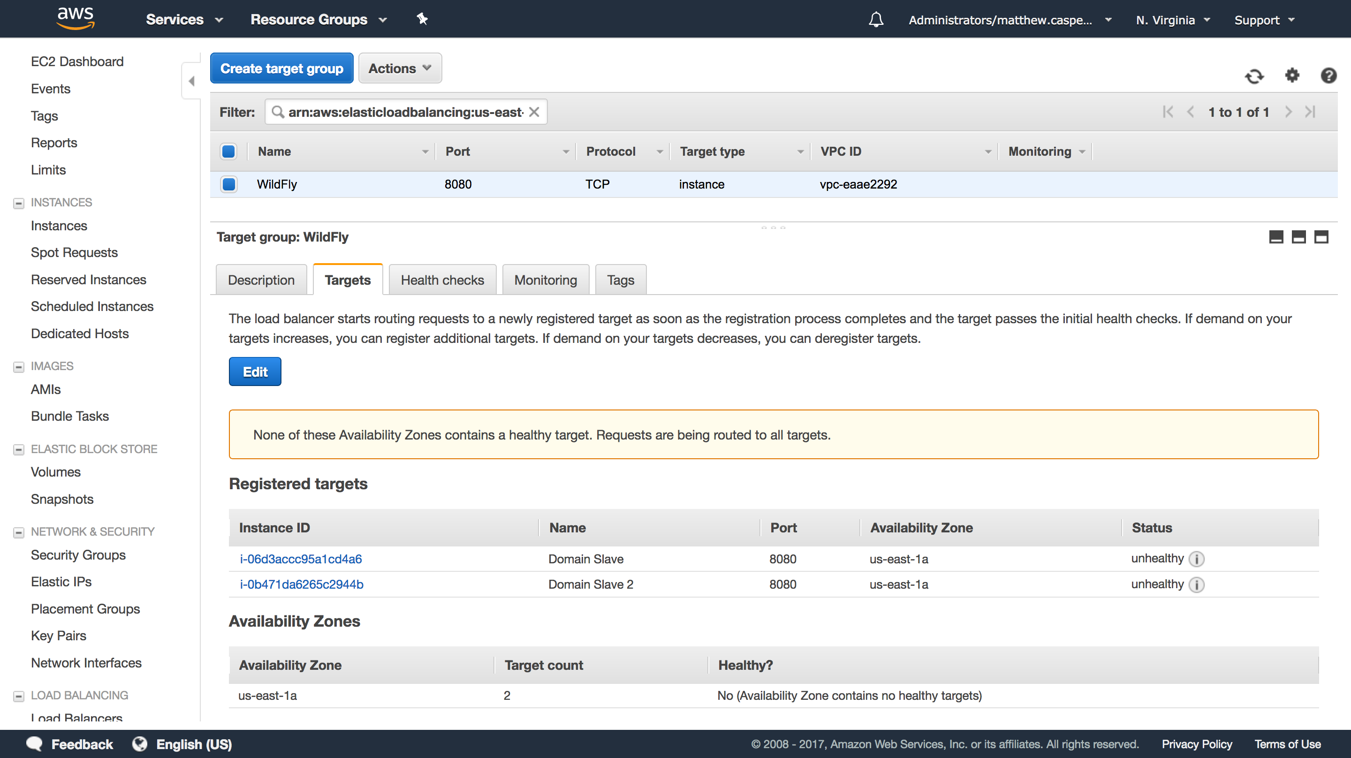
Task: Switch to the Health checks tab
Action: (442, 280)
